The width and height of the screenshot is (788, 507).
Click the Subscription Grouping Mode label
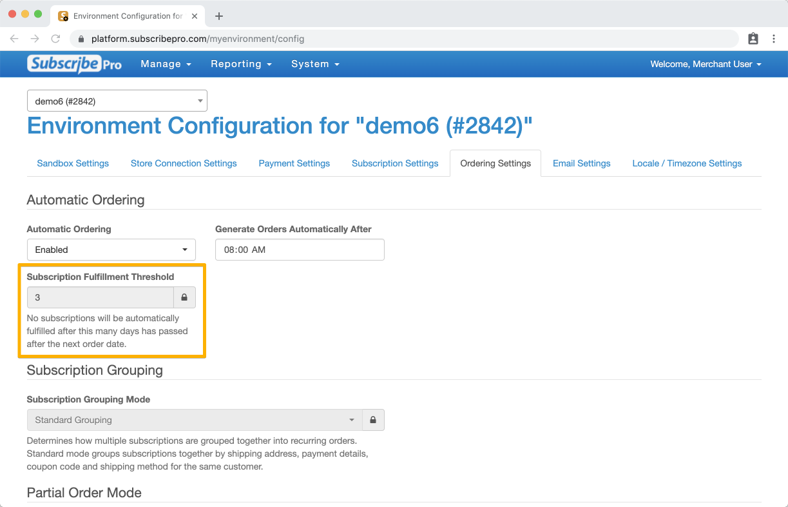(88, 399)
